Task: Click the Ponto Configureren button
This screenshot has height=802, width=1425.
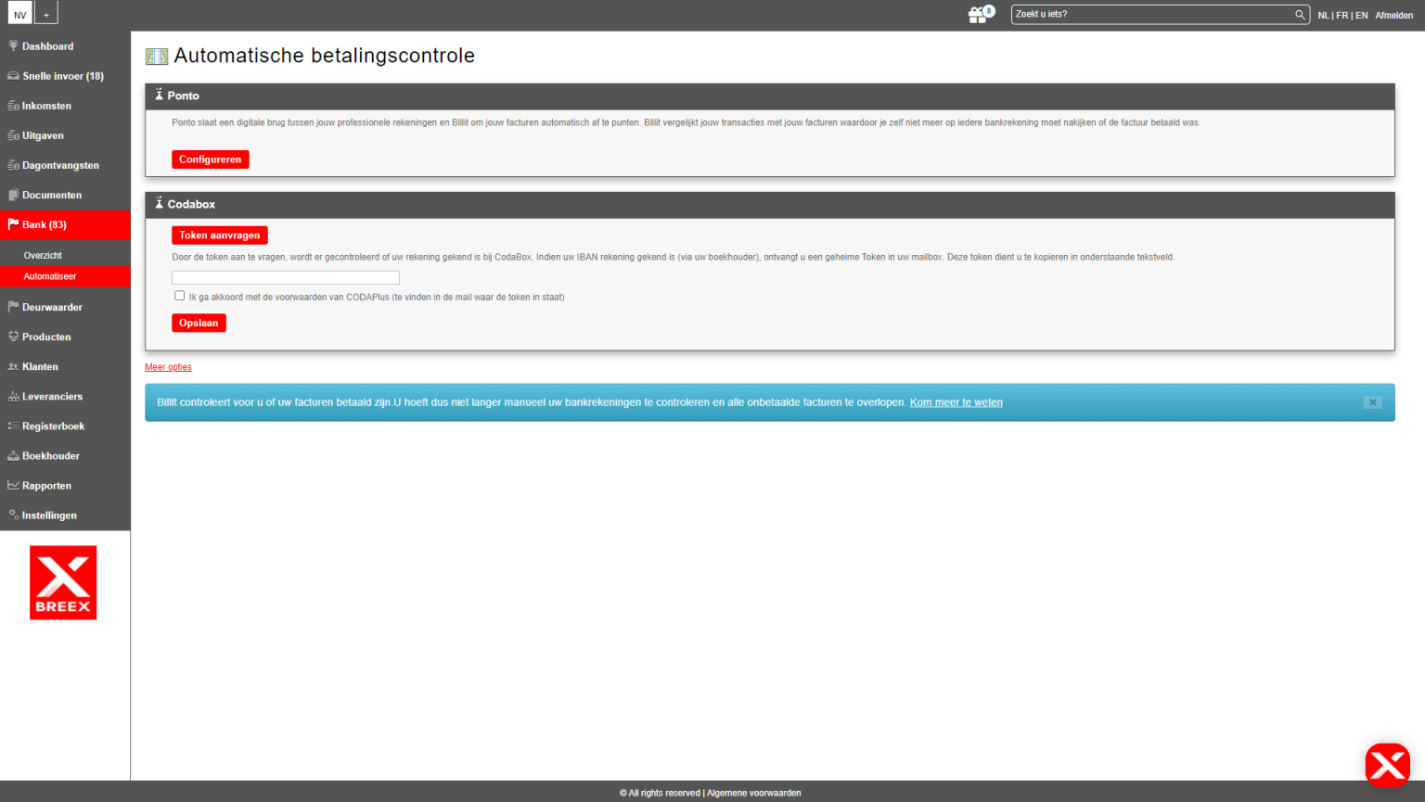Action: click(210, 159)
